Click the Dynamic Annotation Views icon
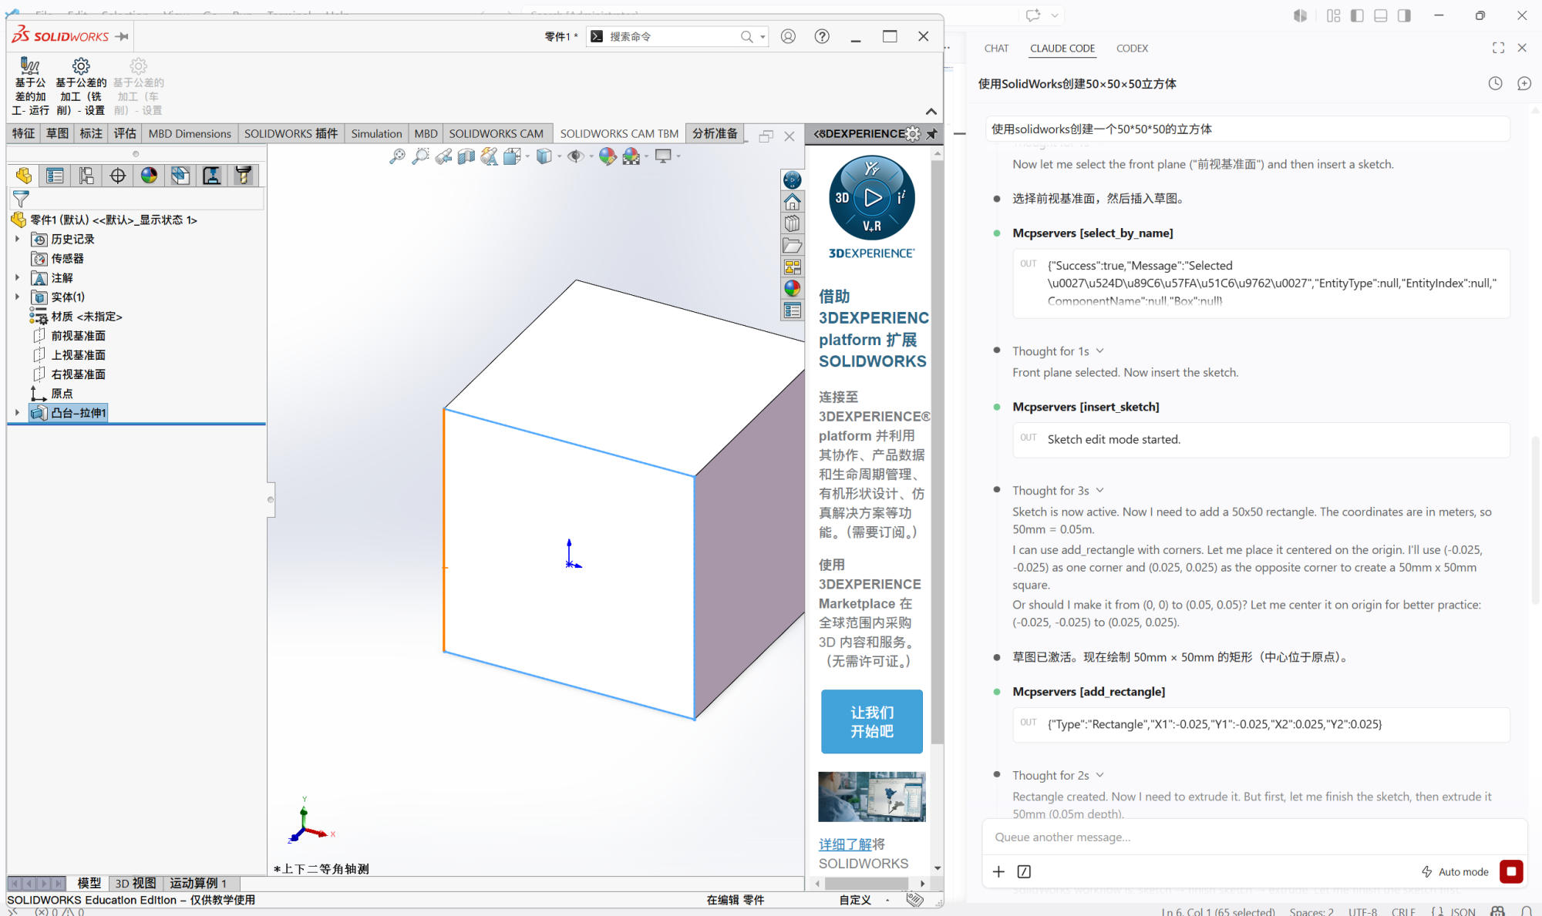 (x=490, y=156)
